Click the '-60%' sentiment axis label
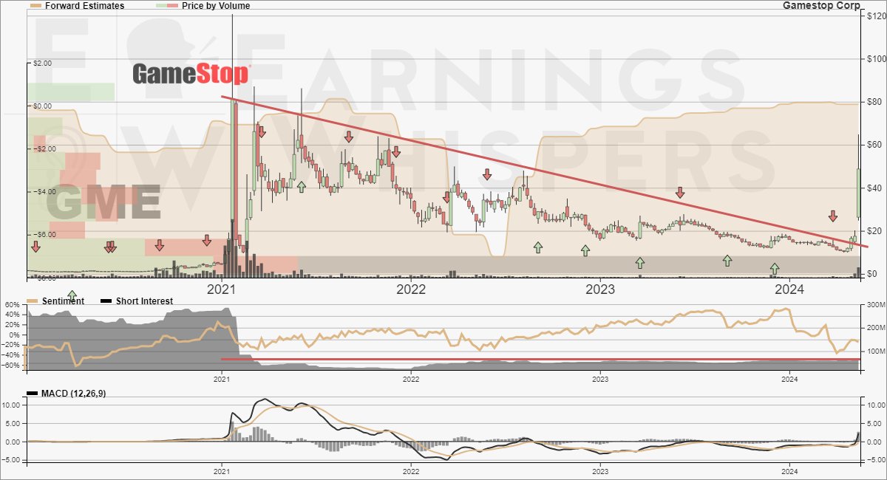Screen dimensions: 887x480 click(x=10, y=365)
